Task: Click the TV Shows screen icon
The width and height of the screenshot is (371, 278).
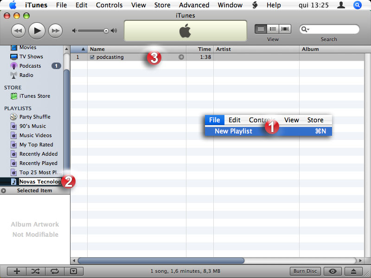Action: pos(14,57)
